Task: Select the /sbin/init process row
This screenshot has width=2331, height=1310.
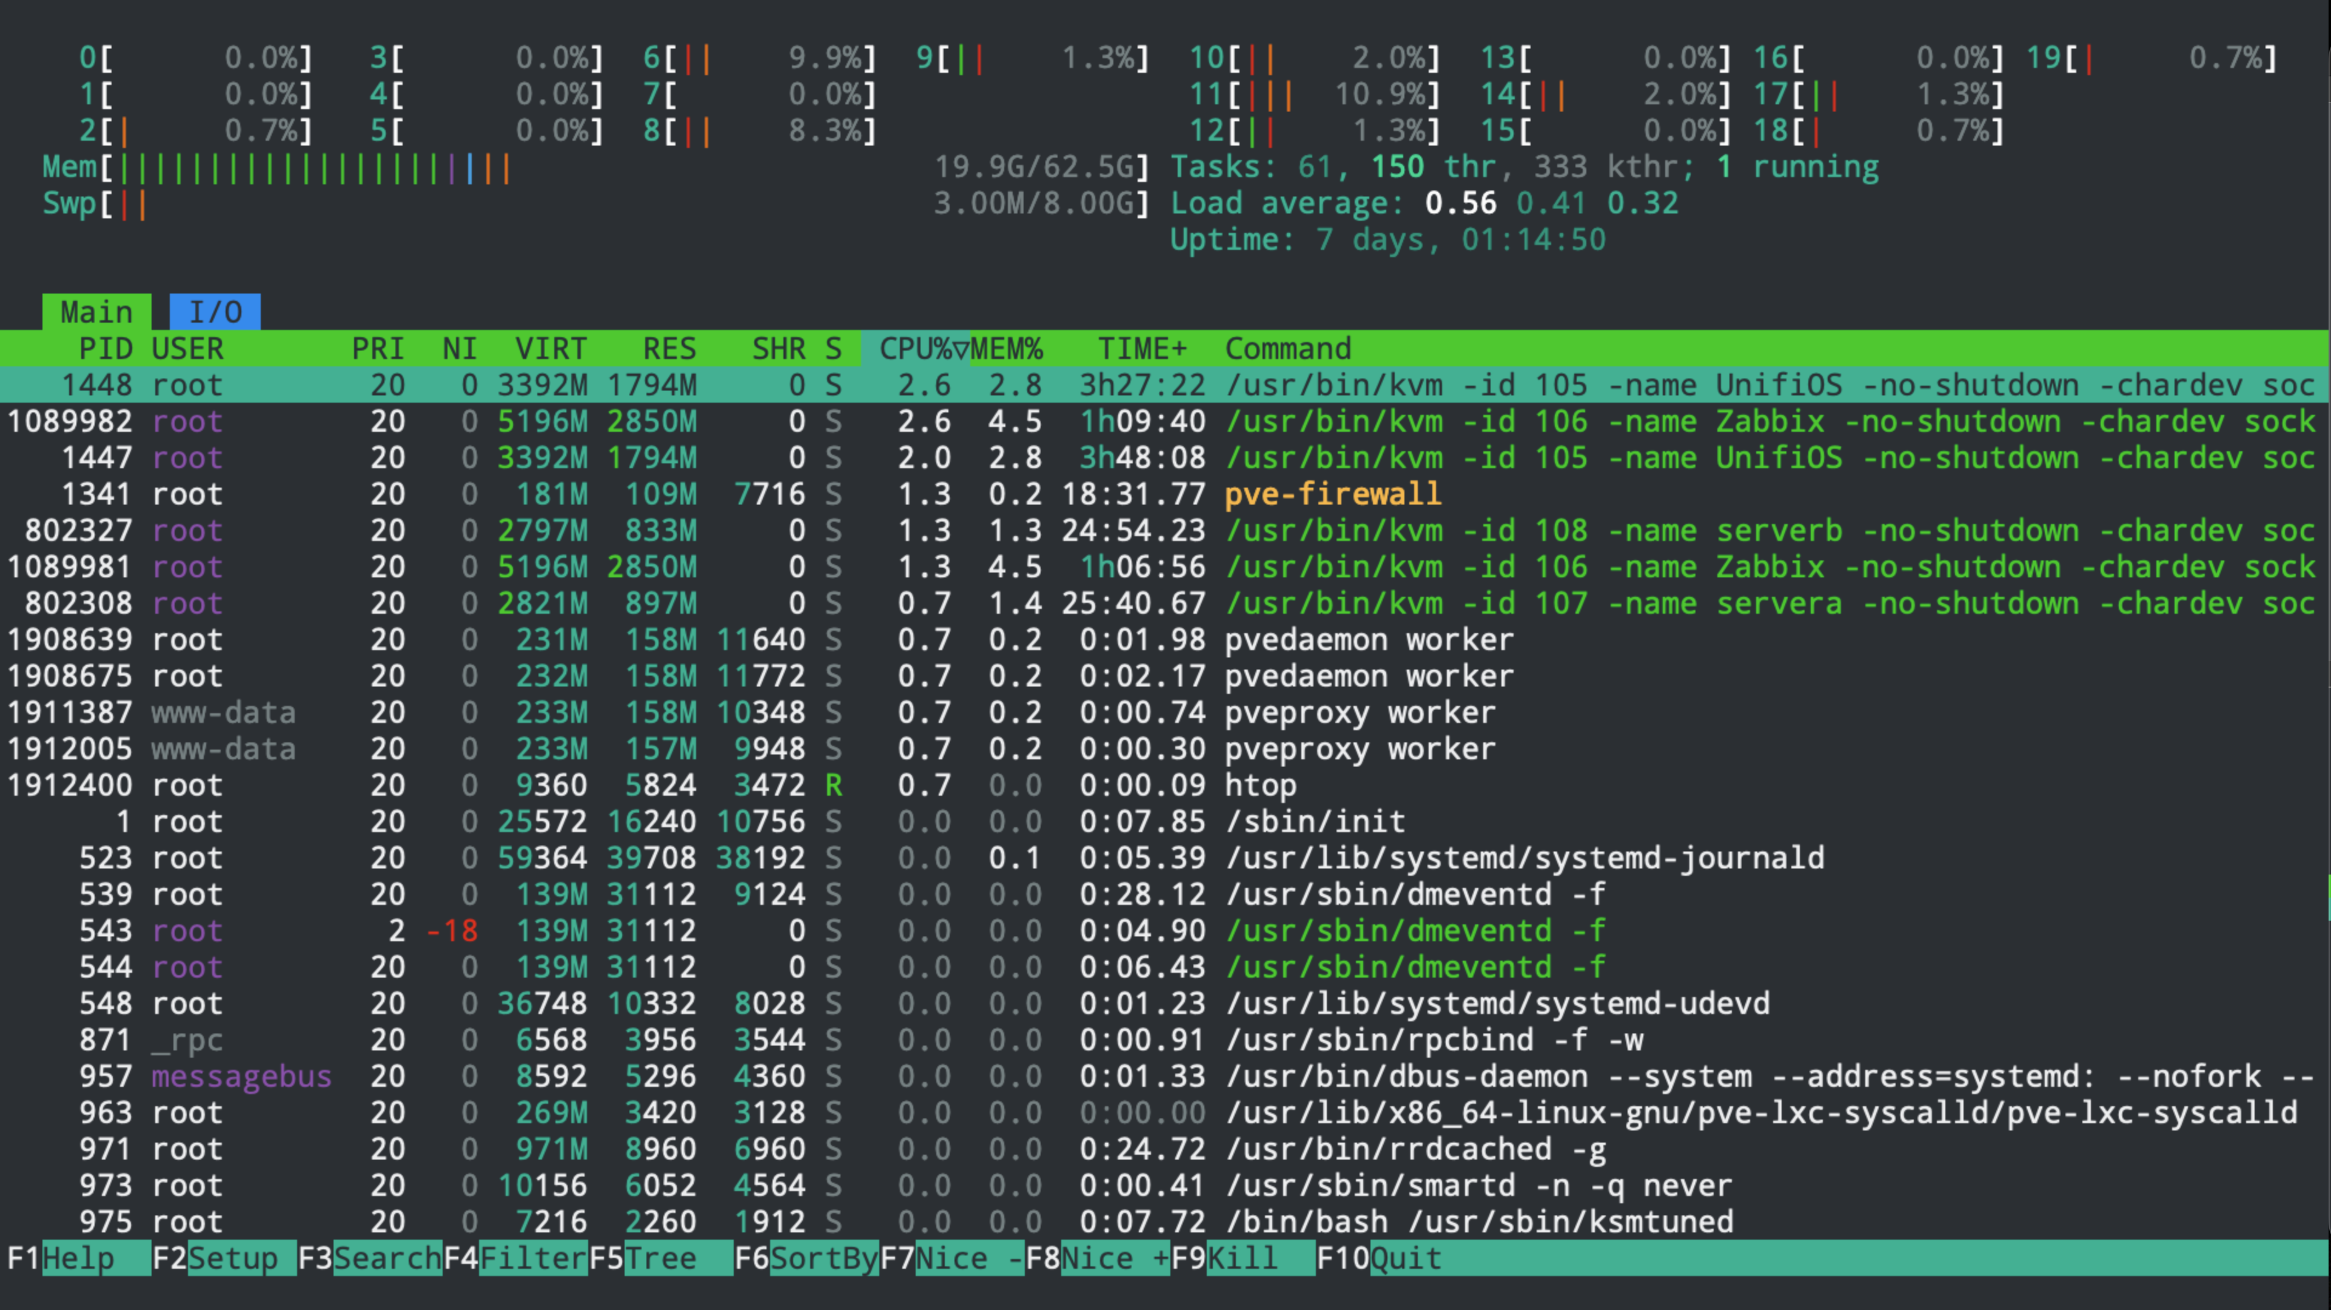Action: pyautogui.click(x=1164, y=822)
